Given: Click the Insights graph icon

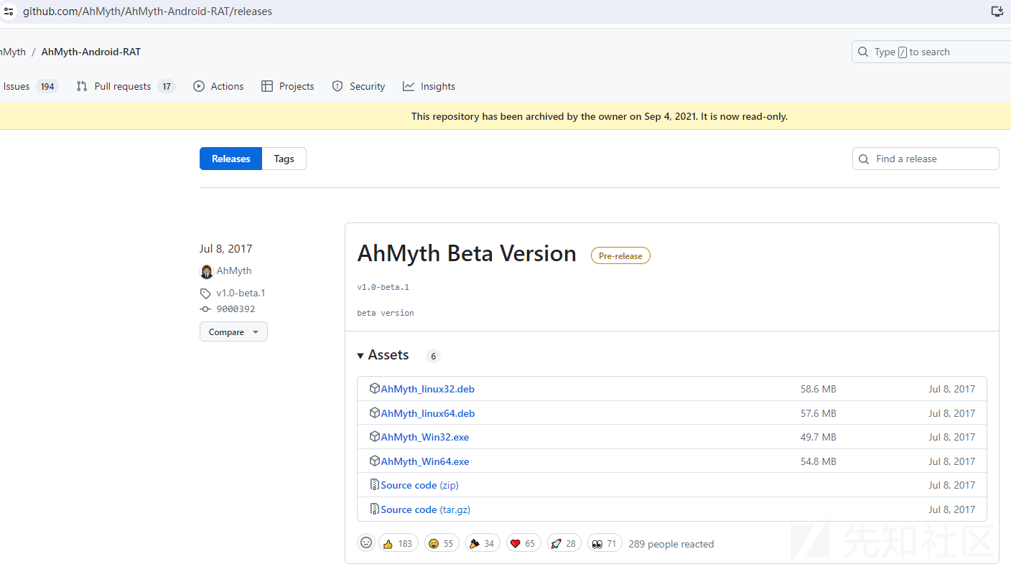Looking at the screenshot, I should click(409, 86).
